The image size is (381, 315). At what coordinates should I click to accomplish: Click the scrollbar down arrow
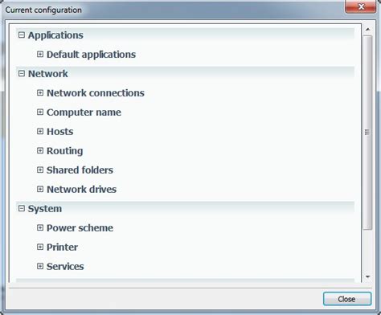pyautogui.click(x=368, y=276)
